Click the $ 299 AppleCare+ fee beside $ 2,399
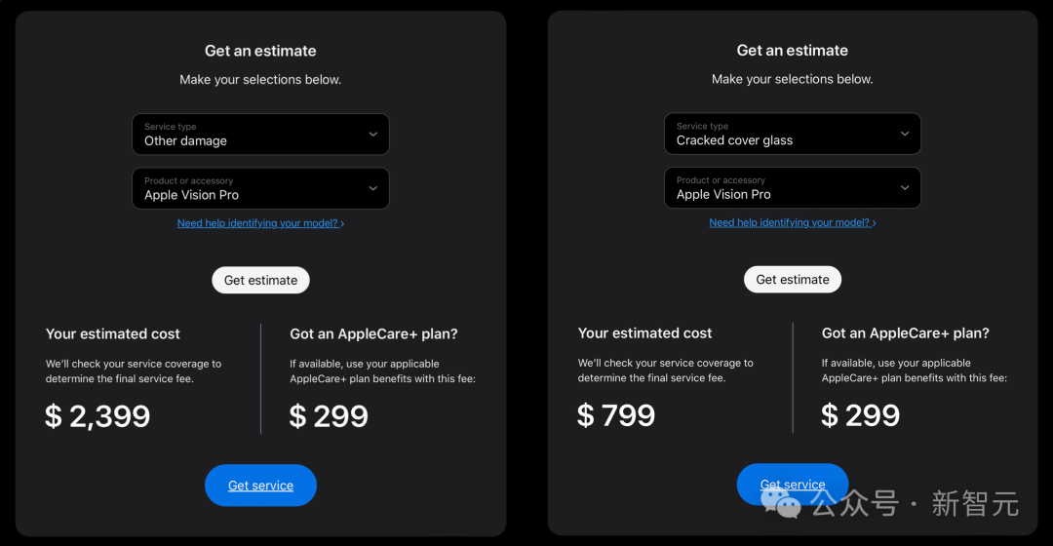Image resolution: width=1053 pixels, height=546 pixels. click(x=329, y=416)
